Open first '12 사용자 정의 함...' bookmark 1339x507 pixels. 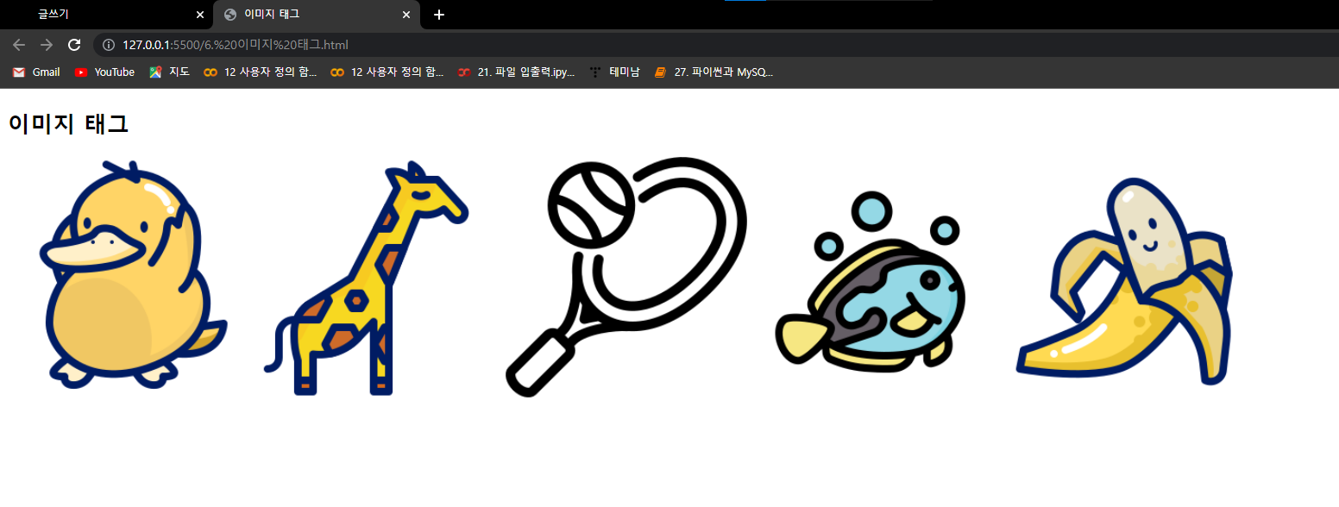click(261, 72)
